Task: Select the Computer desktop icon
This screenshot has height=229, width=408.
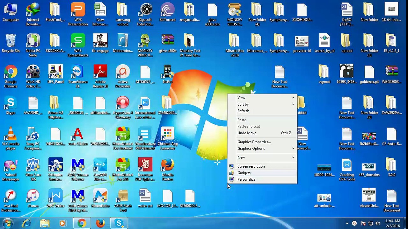Action: point(11,12)
